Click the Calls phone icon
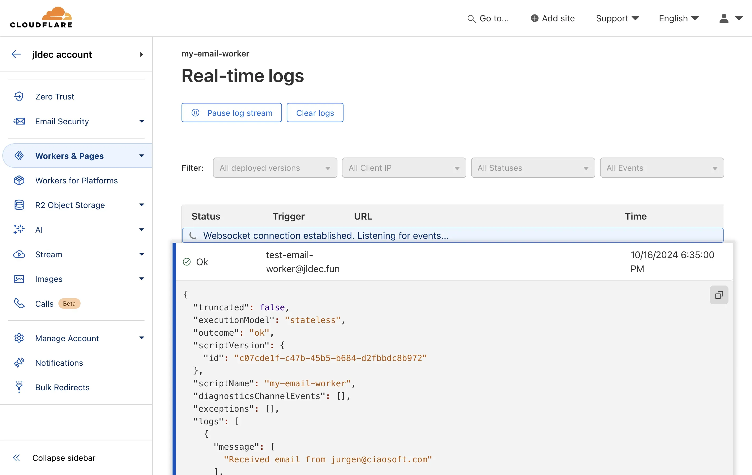Viewport: 752px width, 475px height. pyautogui.click(x=19, y=303)
